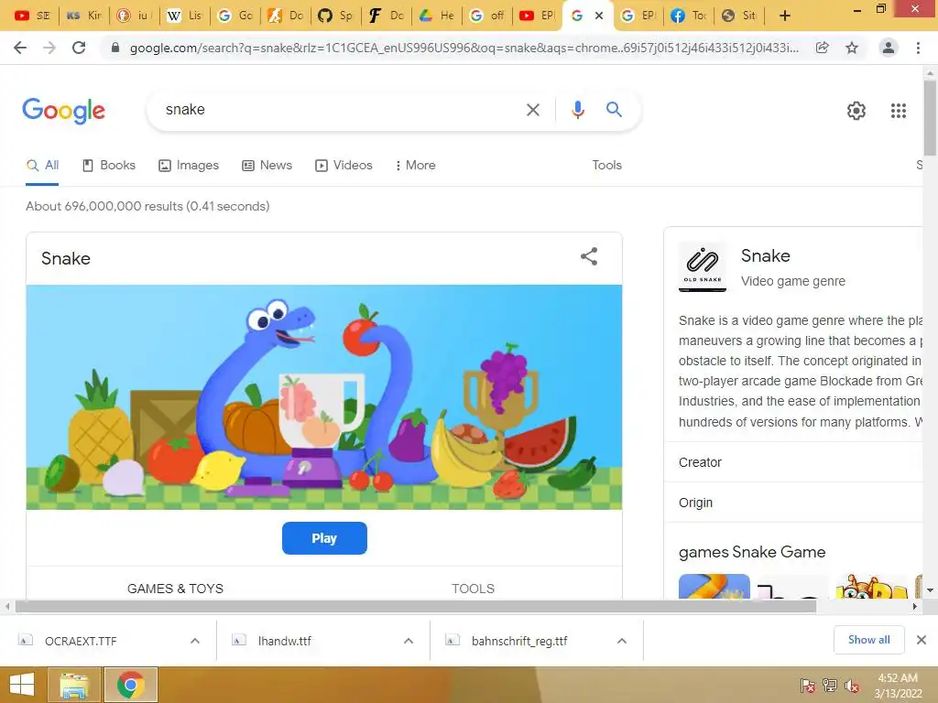The width and height of the screenshot is (938, 703).
Task: Open Google settings gear icon
Action: pos(856,111)
